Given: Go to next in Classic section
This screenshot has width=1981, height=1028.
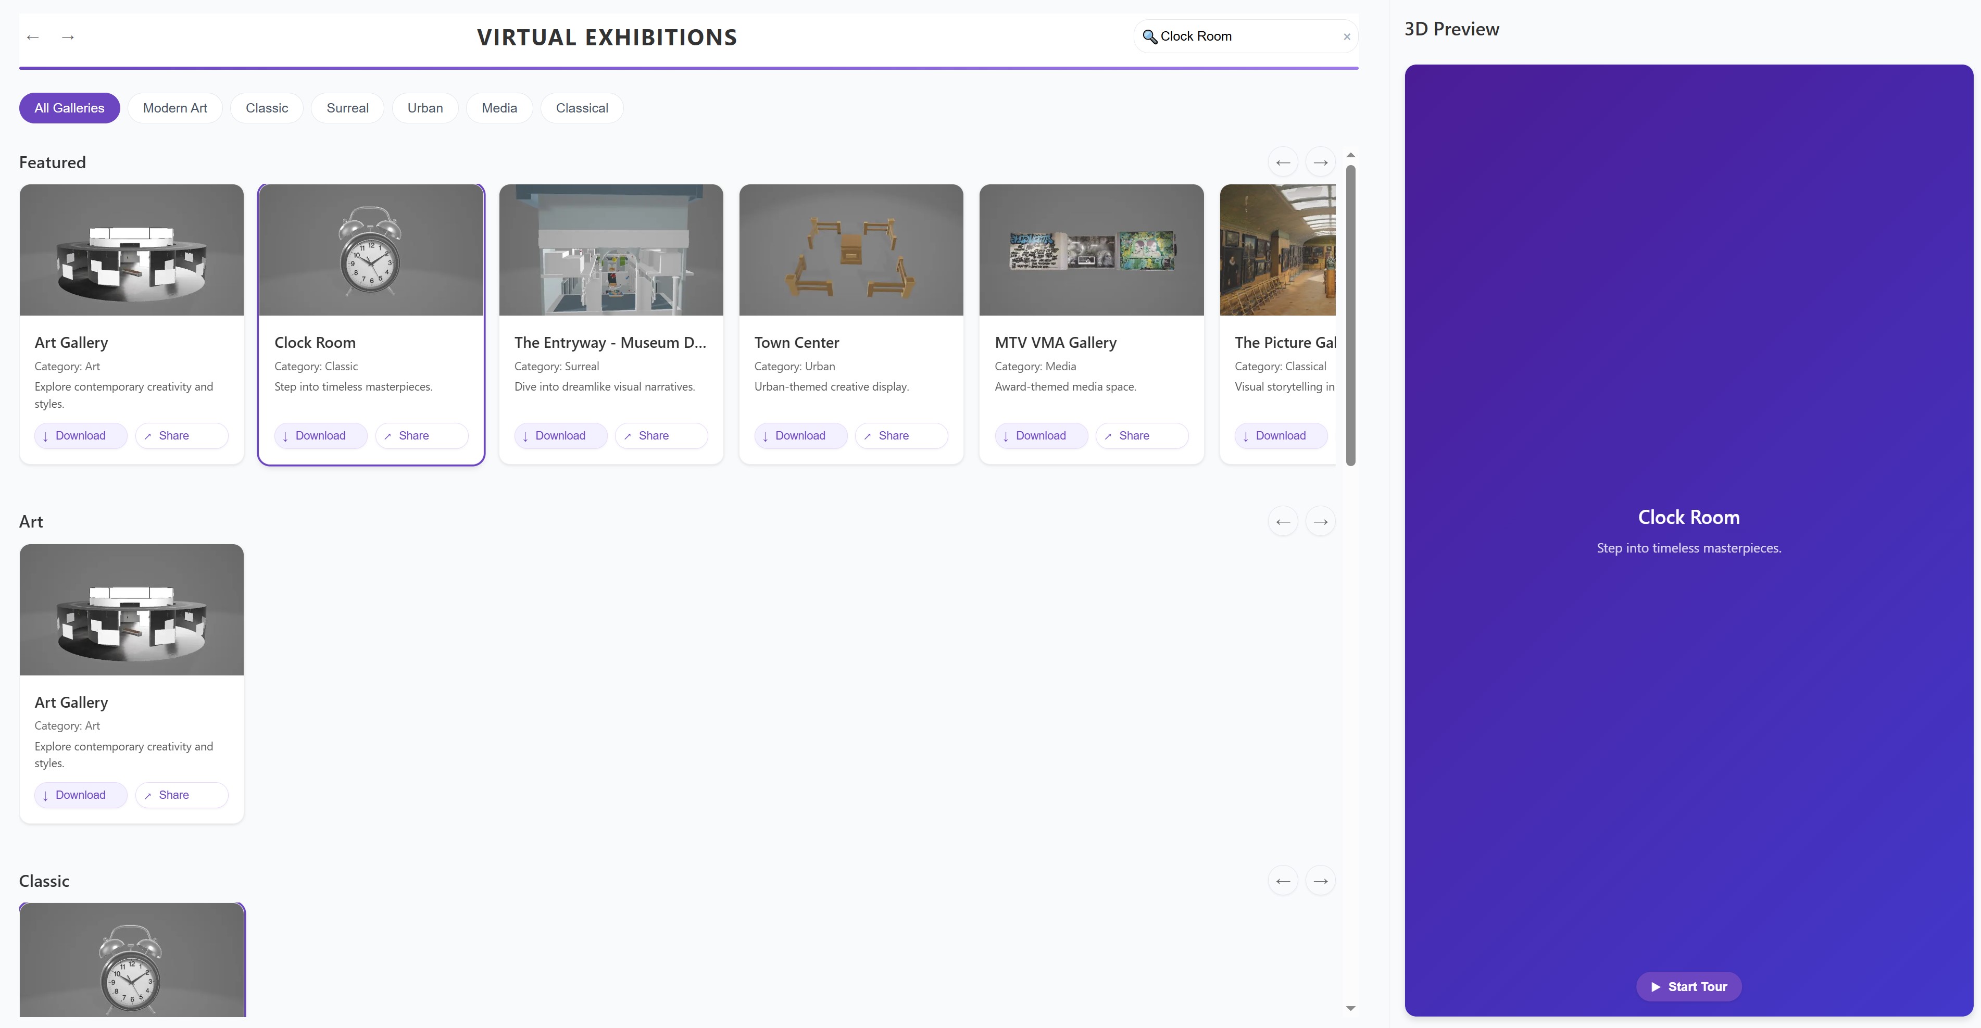Looking at the screenshot, I should (1321, 881).
